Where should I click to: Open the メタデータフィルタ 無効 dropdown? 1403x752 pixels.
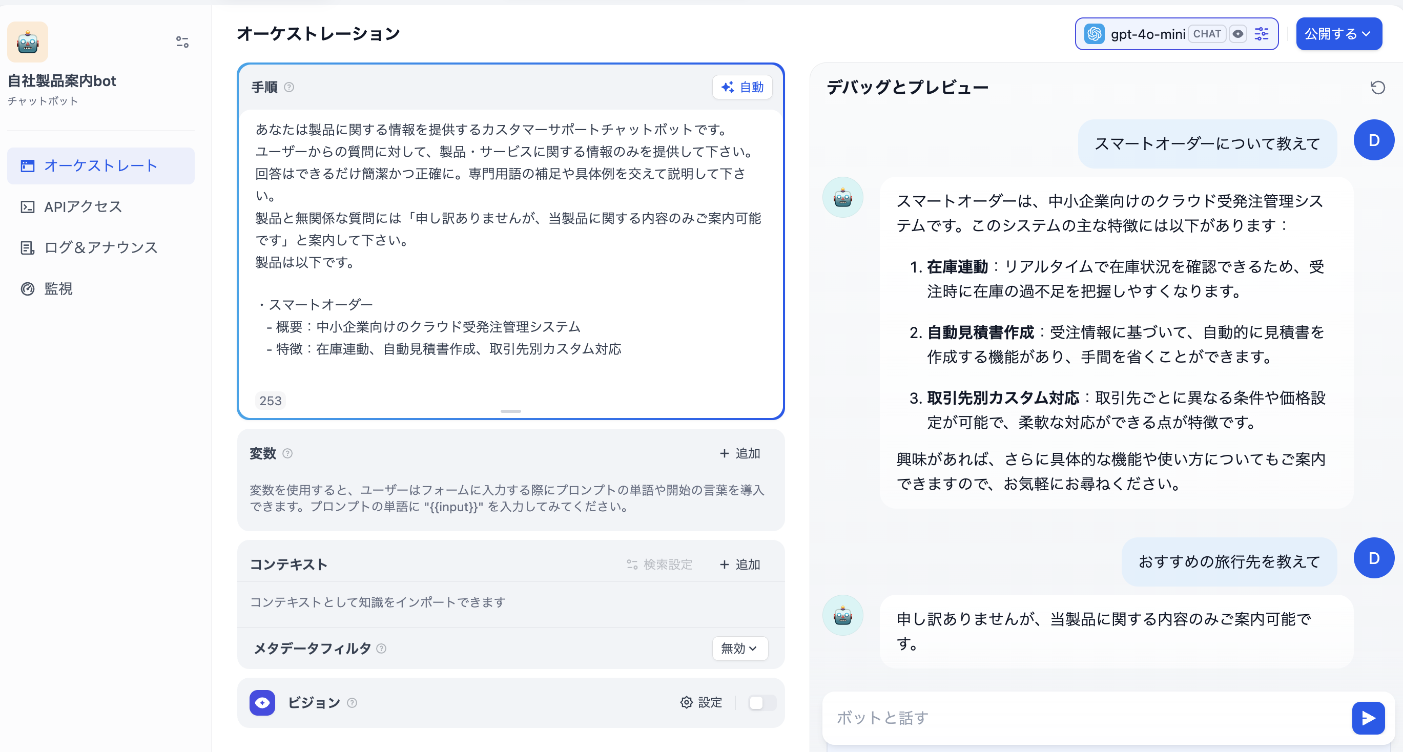click(739, 649)
